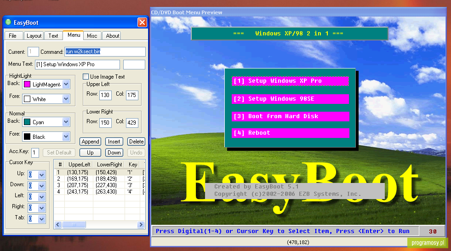
Task: Click the empty box beside Menu Text
Action: [x=134, y=64]
